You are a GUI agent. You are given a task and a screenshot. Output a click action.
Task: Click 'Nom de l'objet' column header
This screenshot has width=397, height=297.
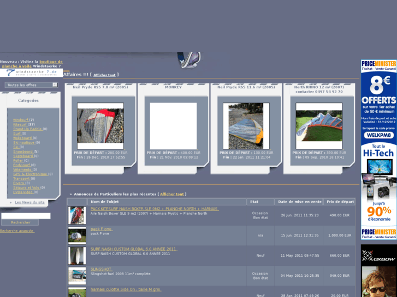pyautogui.click(x=167, y=202)
